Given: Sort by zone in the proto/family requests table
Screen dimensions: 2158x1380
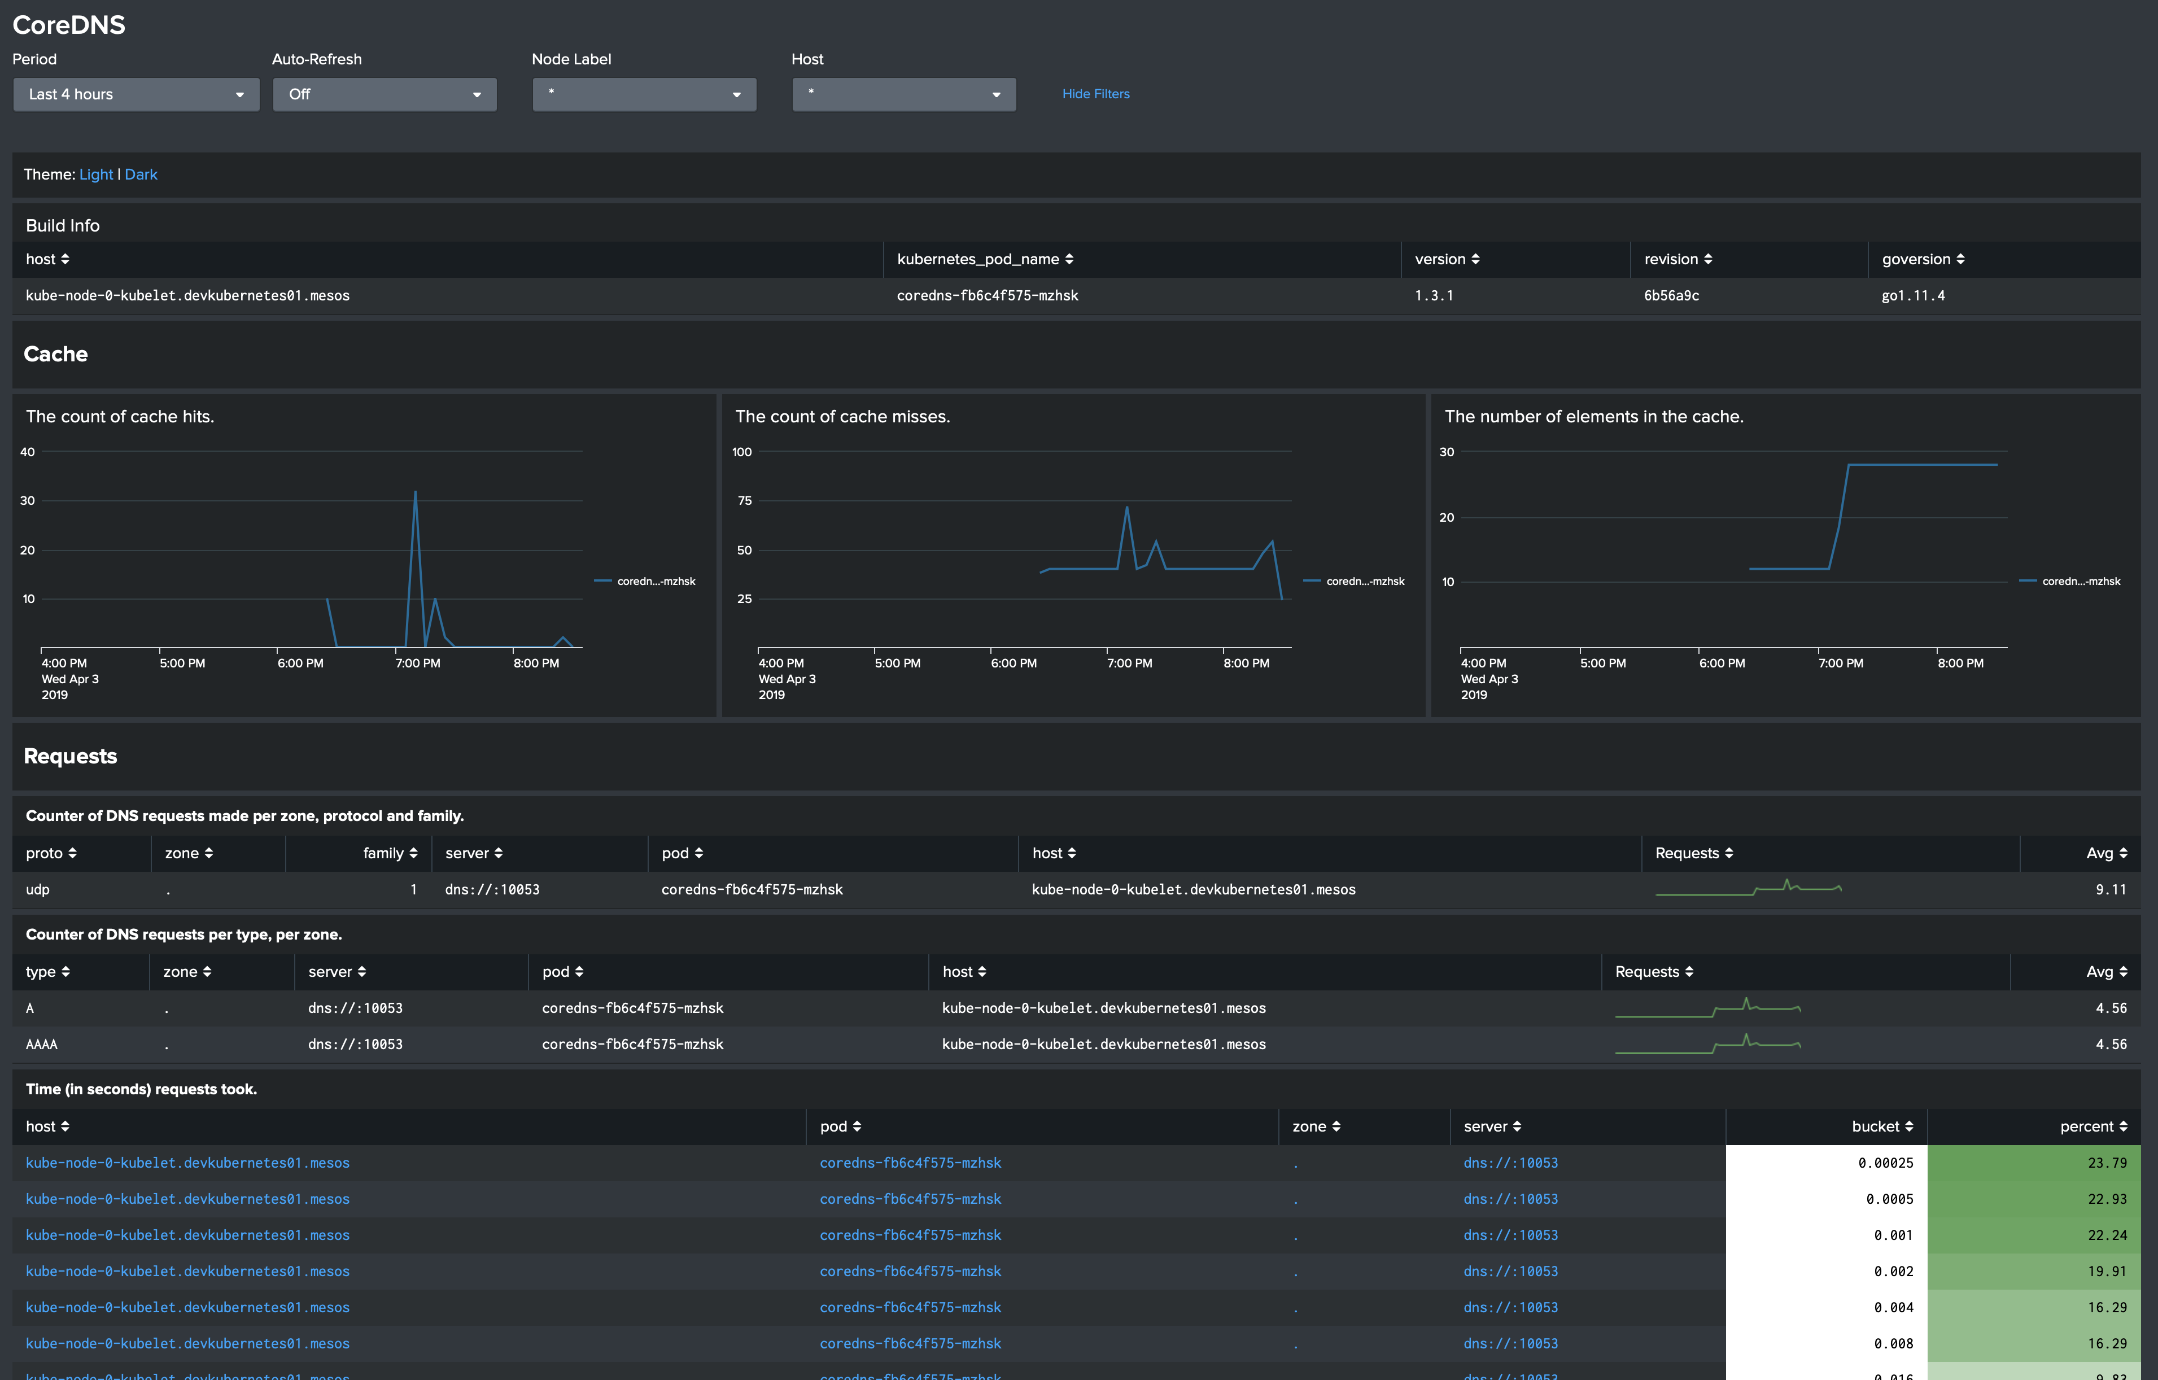Looking at the screenshot, I should (188, 853).
